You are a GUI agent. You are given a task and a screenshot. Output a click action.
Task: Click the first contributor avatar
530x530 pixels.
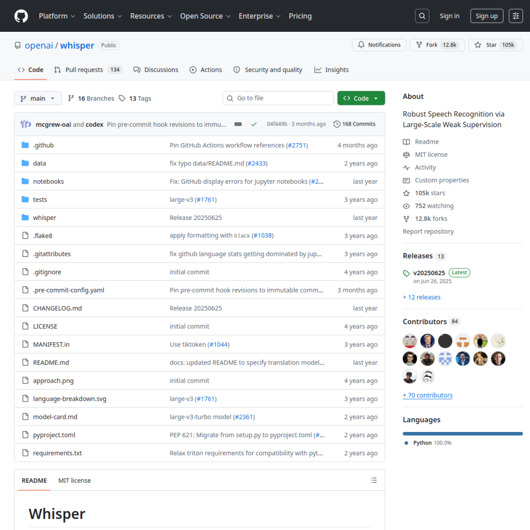[410, 341]
